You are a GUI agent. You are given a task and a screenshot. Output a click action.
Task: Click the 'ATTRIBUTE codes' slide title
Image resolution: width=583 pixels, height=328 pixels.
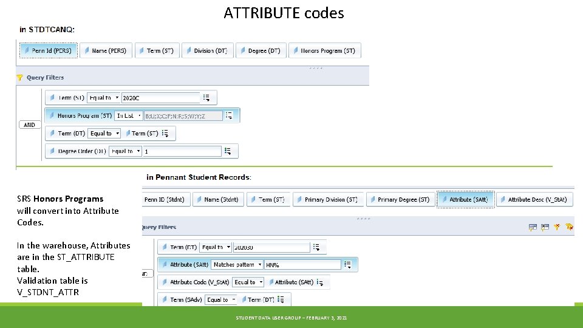pos(284,13)
